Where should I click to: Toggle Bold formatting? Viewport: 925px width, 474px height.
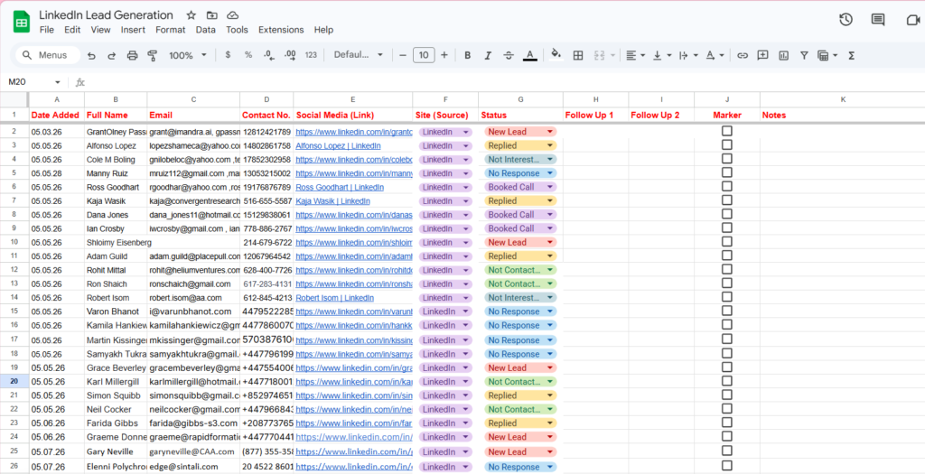click(x=467, y=55)
